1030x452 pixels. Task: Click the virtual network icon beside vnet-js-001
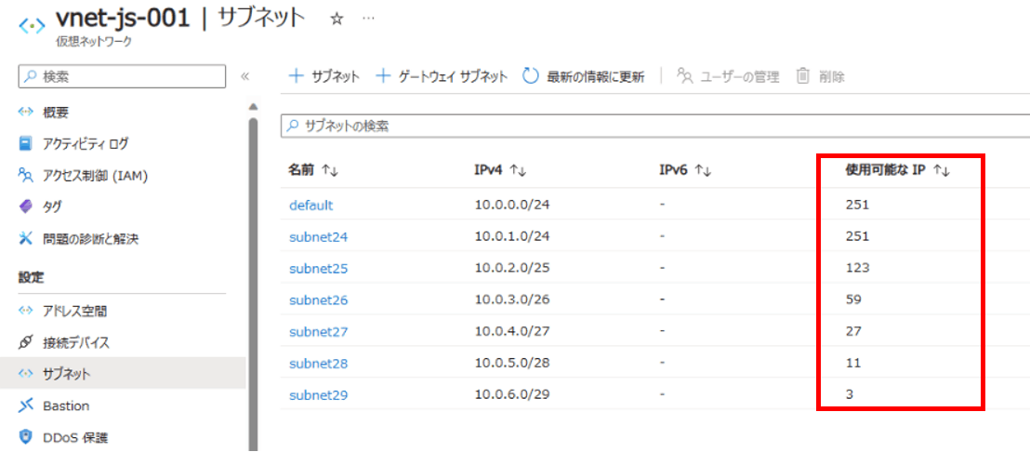click(x=32, y=26)
